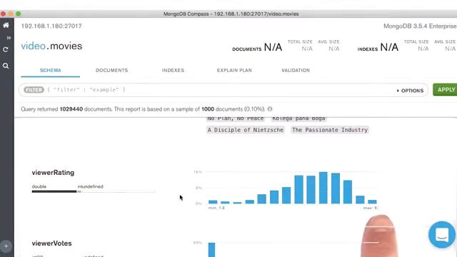
Task: Go to the Validation tab
Action: click(x=296, y=70)
